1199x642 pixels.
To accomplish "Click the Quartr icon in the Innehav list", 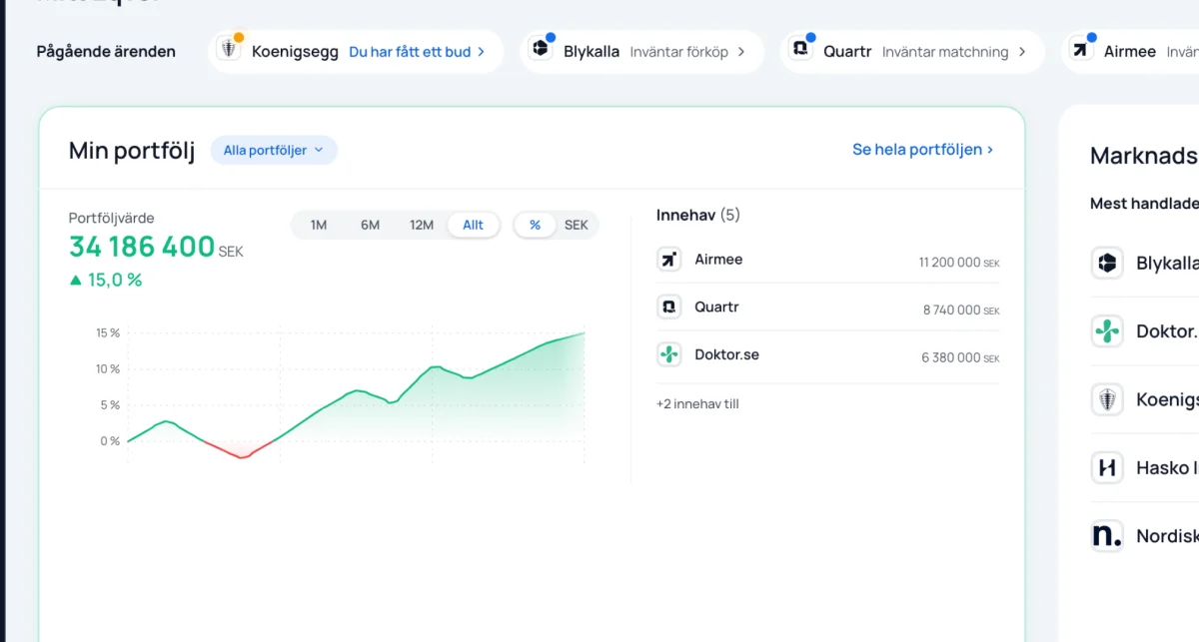I will tap(668, 307).
